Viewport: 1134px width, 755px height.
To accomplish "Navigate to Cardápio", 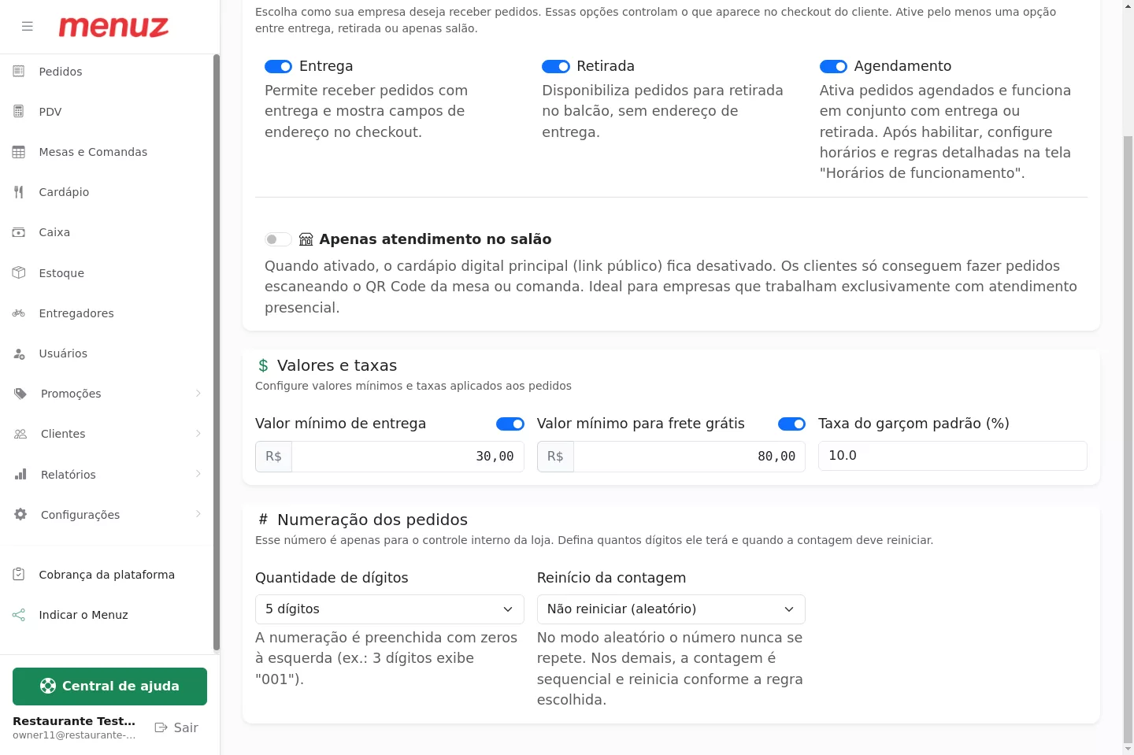I will pyautogui.click(x=107, y=192).
